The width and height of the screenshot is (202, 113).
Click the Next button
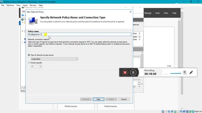pyautogui.click(x=98, y=99)
